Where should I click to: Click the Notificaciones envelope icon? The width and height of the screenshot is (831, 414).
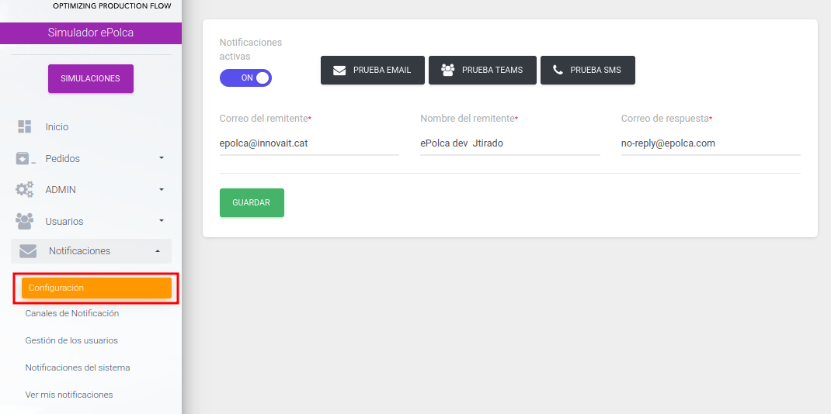point(28,251)
